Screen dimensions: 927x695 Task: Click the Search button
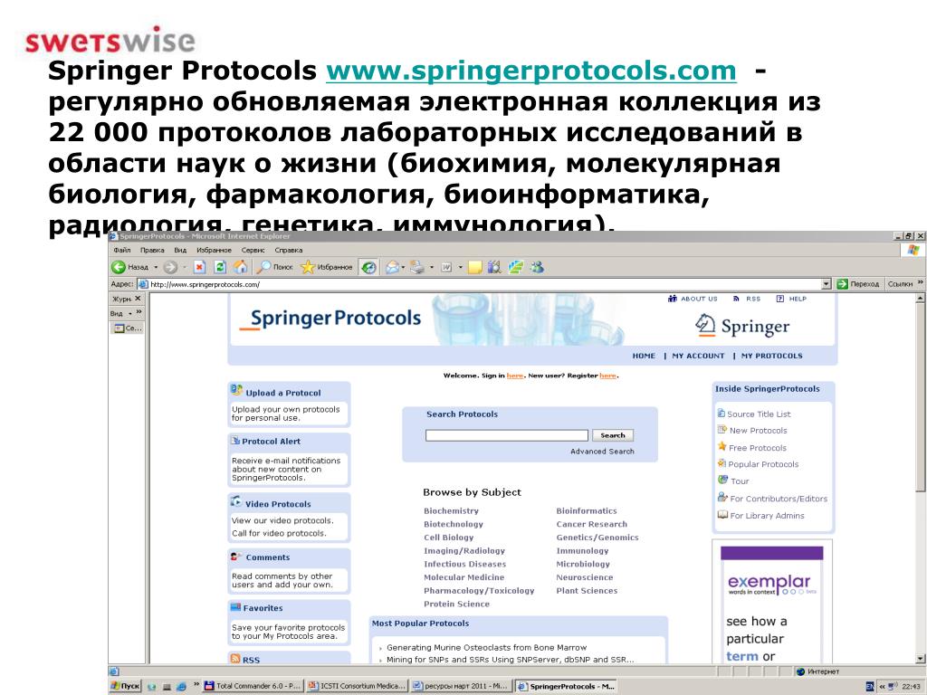tap(613, 435)
